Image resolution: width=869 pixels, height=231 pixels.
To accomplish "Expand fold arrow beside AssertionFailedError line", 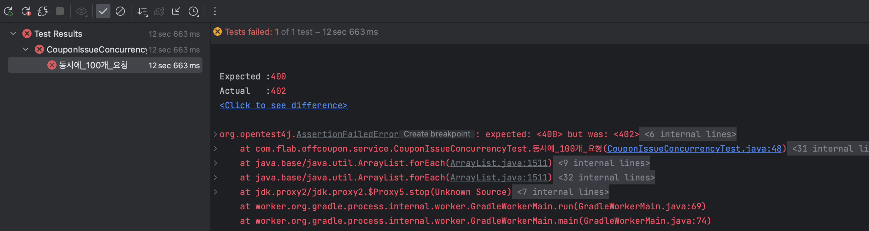I will [215, 134].
